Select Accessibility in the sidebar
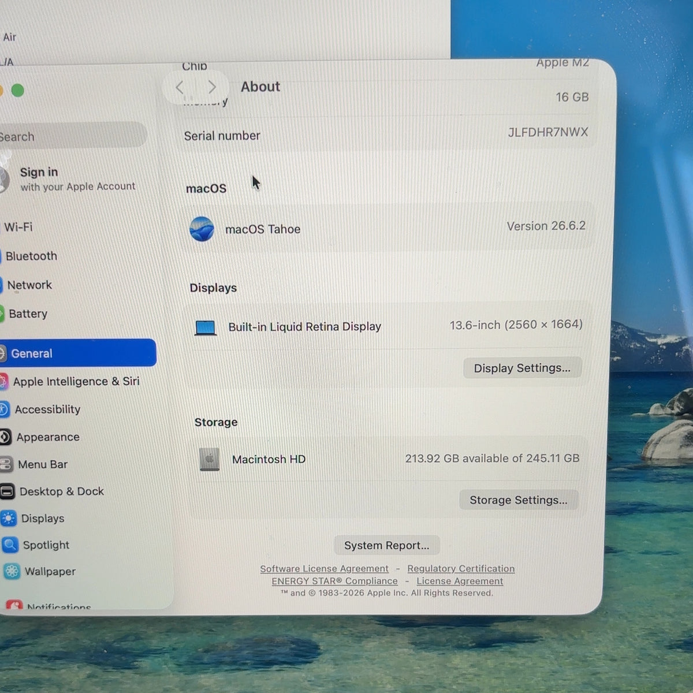The width and height of the screenshot is (693, 693). click(40, 409)
